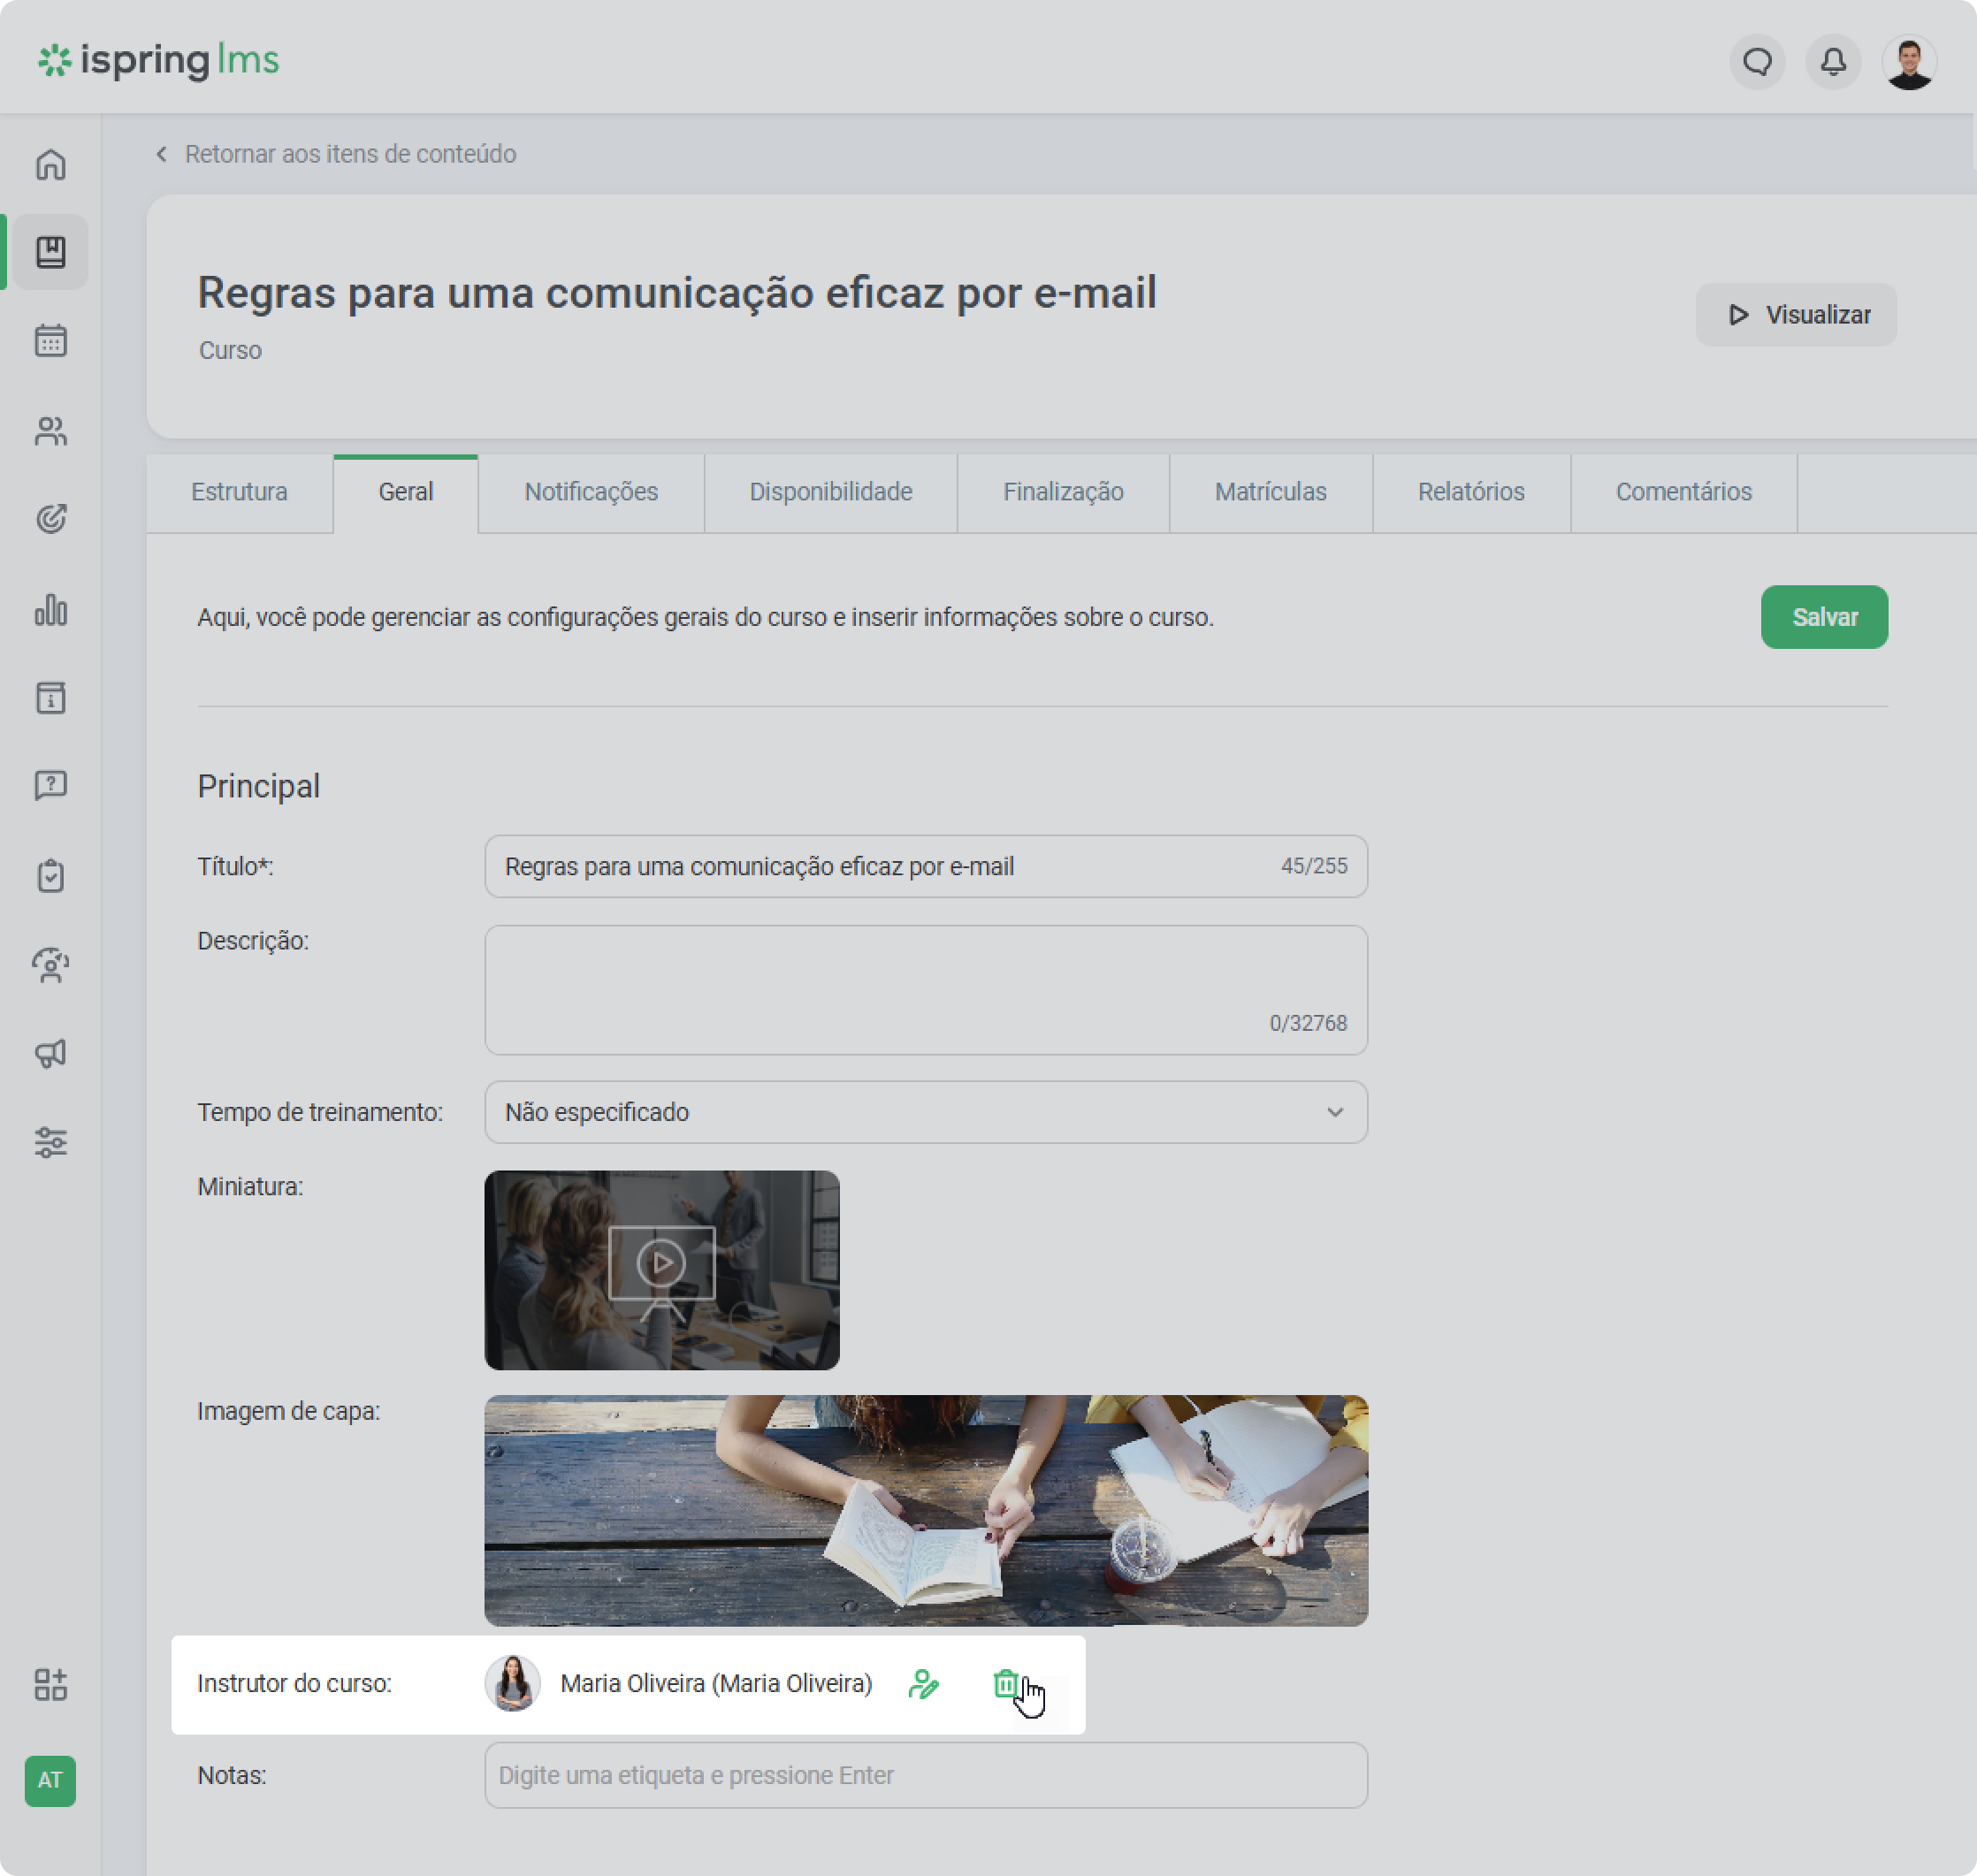Click the notifications bell icon

coord(1832,62)
